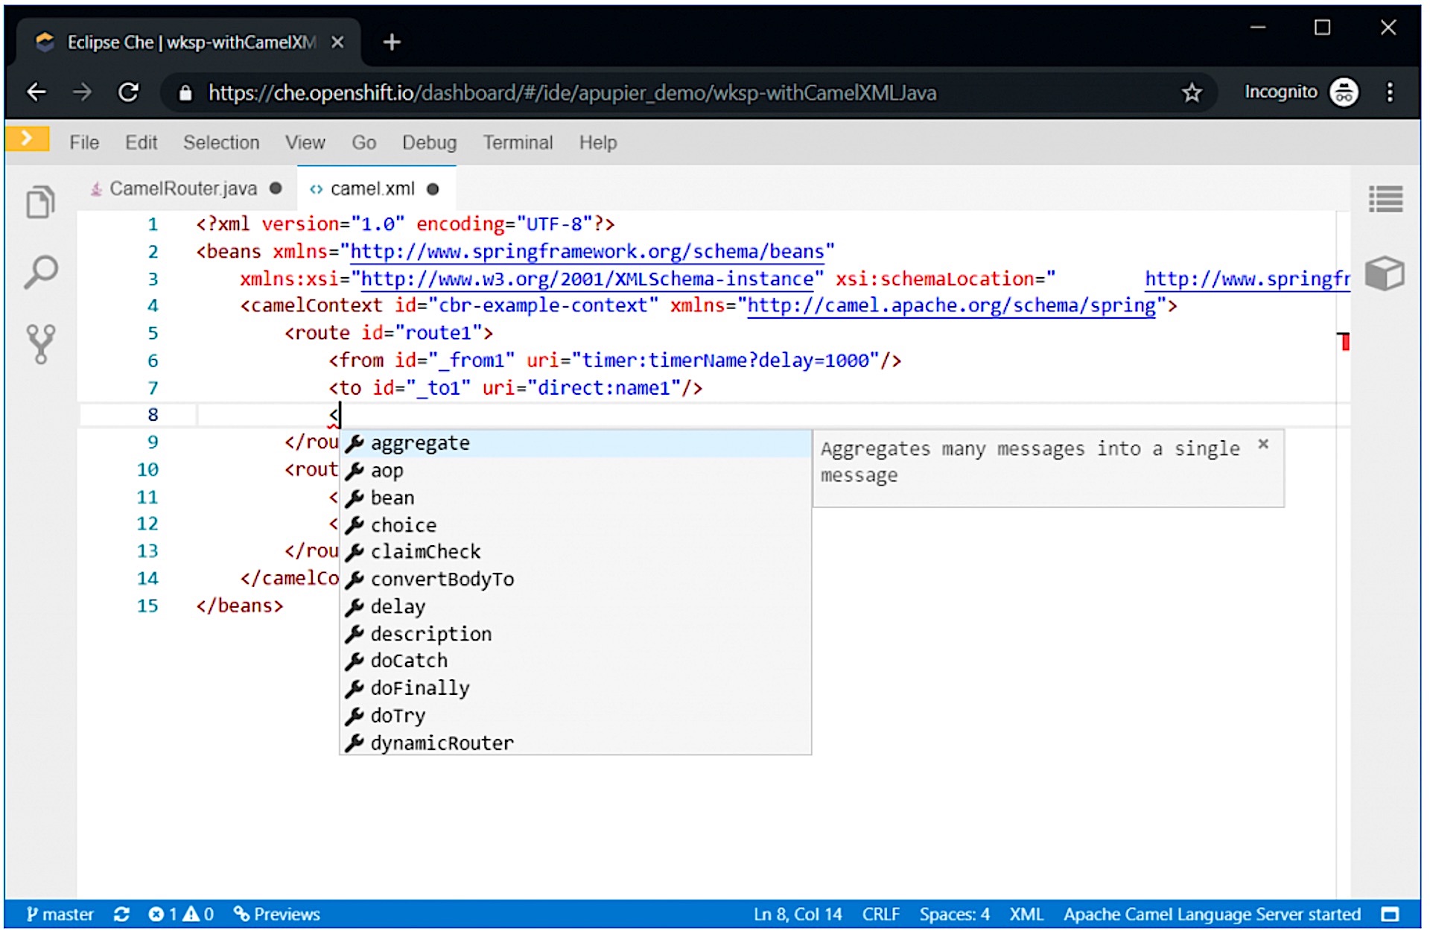Click the synchronize changes icon in status bar
The height and width of the screenshot is (937, 1430).
coord(121,914)
